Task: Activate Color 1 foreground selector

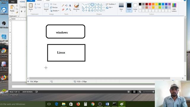Action: click(x=129, y=7)
